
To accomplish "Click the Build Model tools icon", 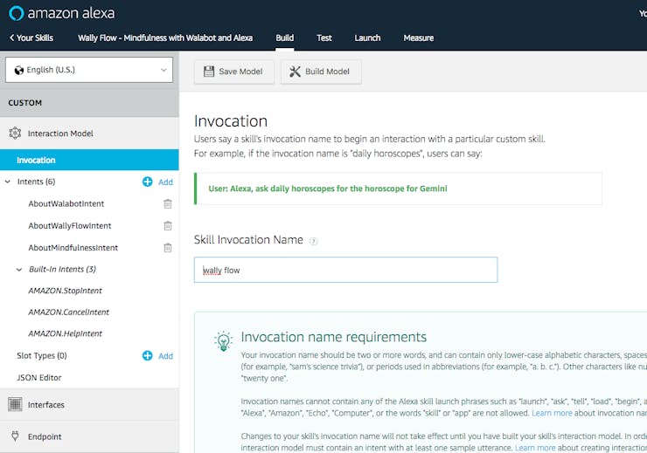I will (295, 72).
